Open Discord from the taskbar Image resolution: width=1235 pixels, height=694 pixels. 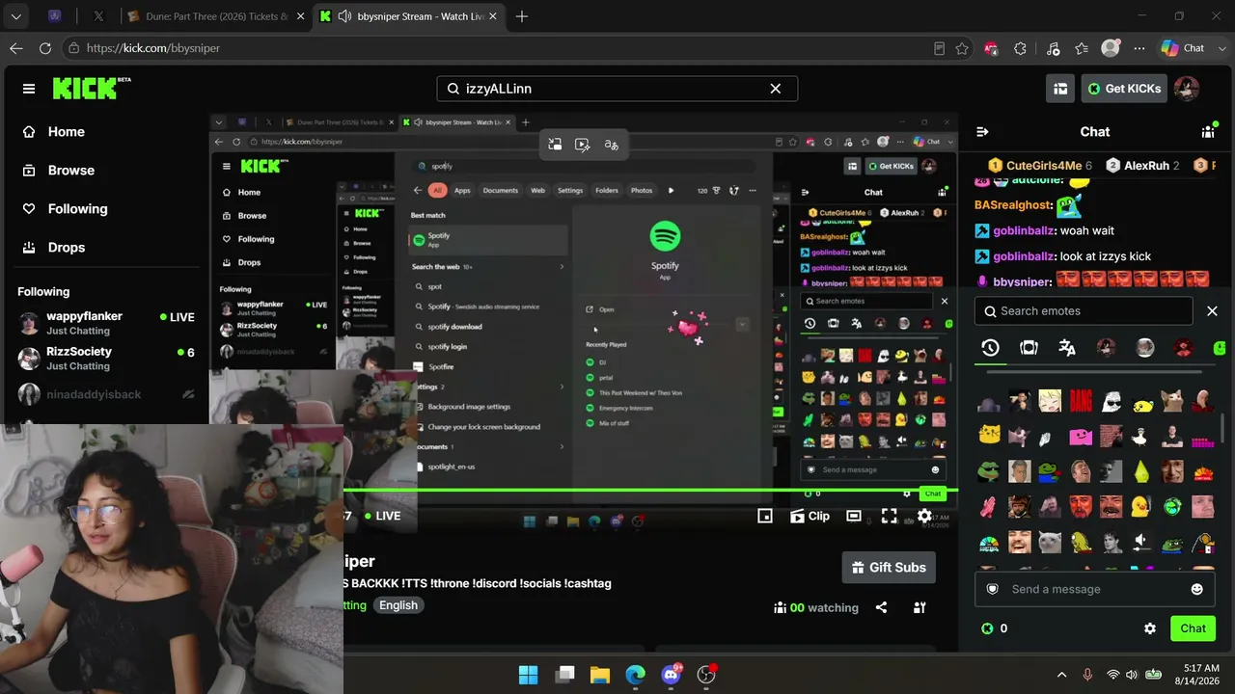point(671,675)
